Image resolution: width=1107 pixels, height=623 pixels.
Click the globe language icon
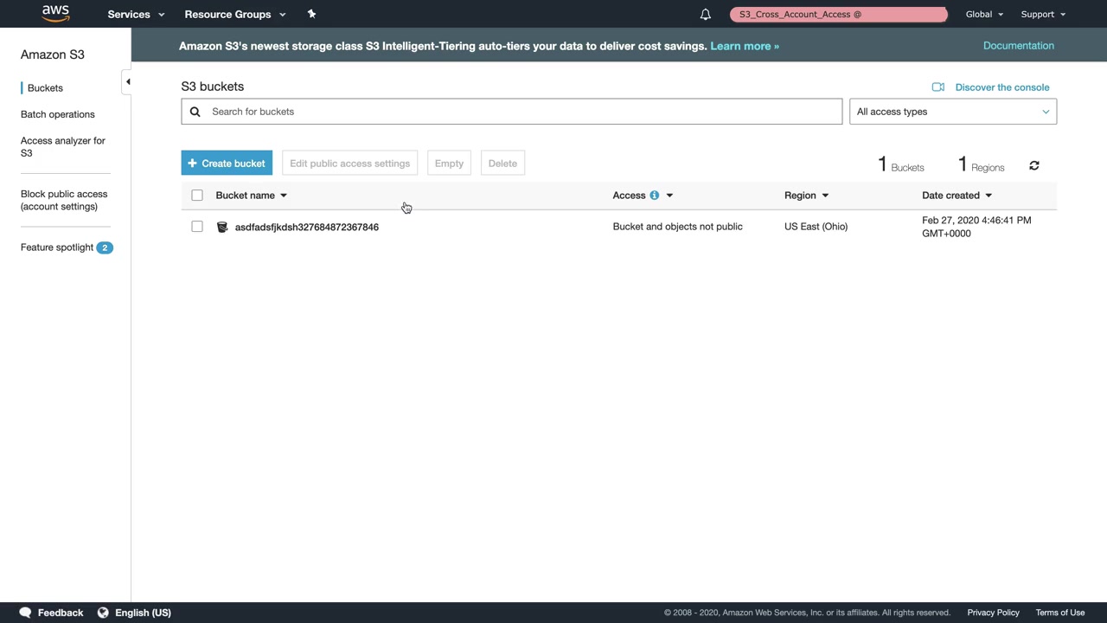[103, 613]
